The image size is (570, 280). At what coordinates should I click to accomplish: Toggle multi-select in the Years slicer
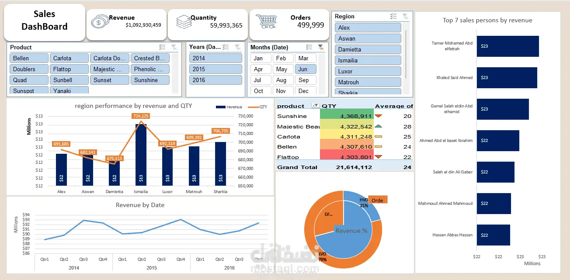click(x=226, y=47)
